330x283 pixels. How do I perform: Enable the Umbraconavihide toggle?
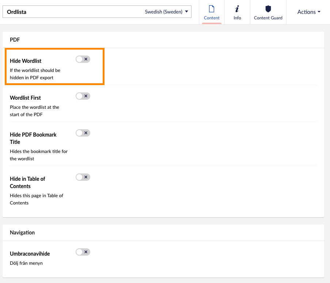83,252
